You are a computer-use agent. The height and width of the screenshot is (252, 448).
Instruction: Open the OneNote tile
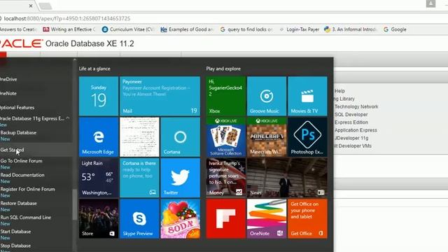pyautogui.click(x=267, y=218)
